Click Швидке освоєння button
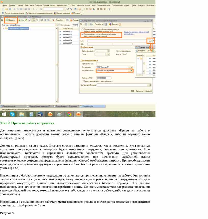This screenshot has height=219, width=208. 62,13
